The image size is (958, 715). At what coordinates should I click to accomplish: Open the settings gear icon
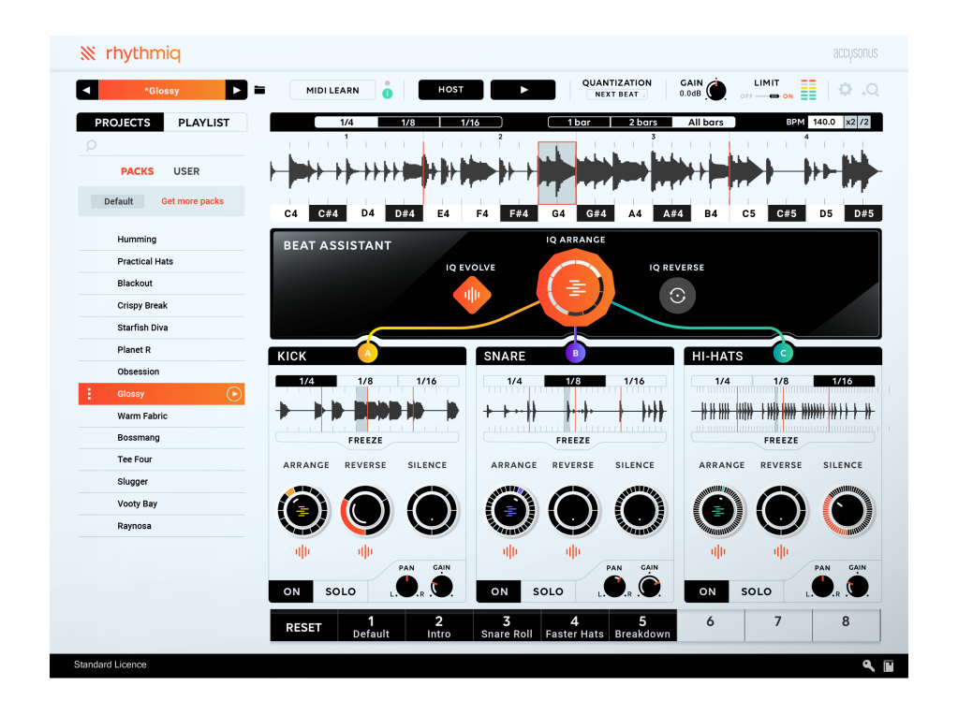[846, 90]
